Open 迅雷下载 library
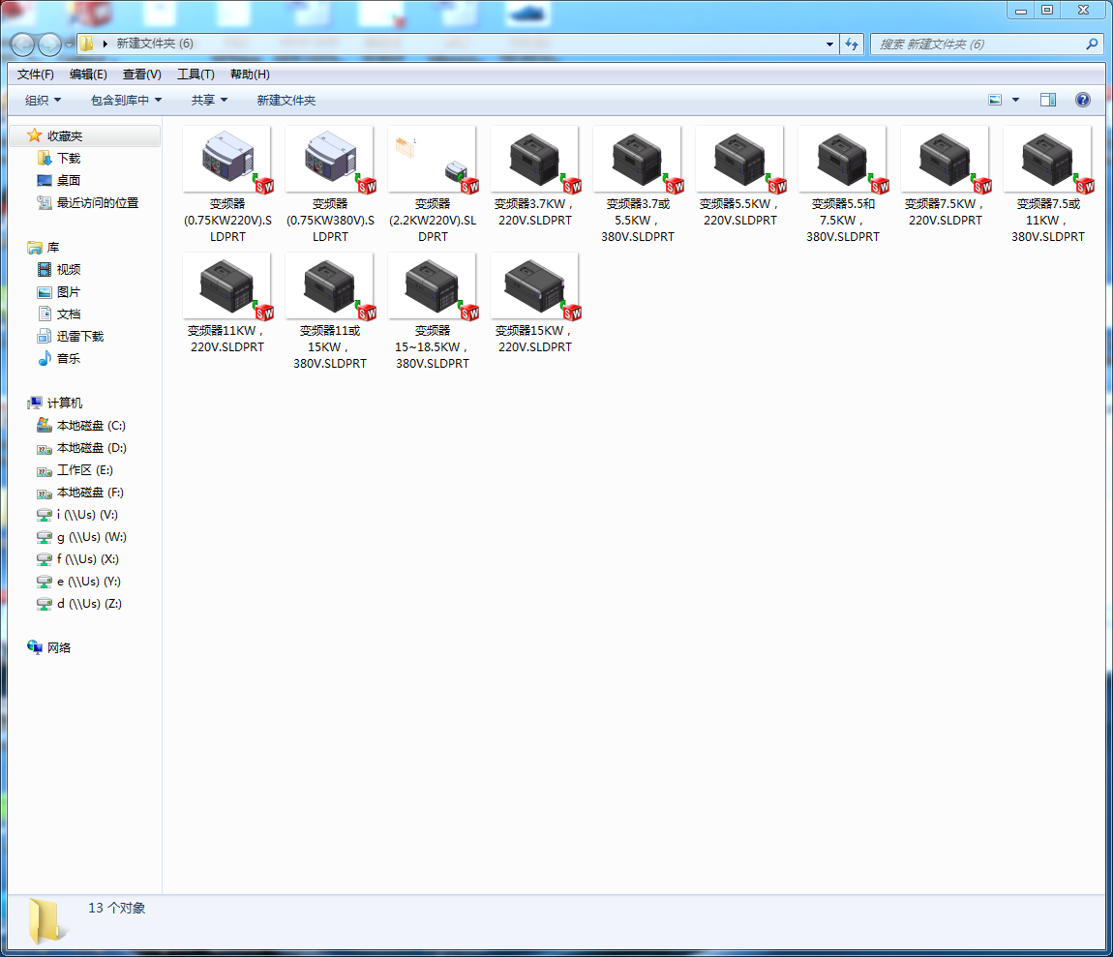 tap(80, 337)
